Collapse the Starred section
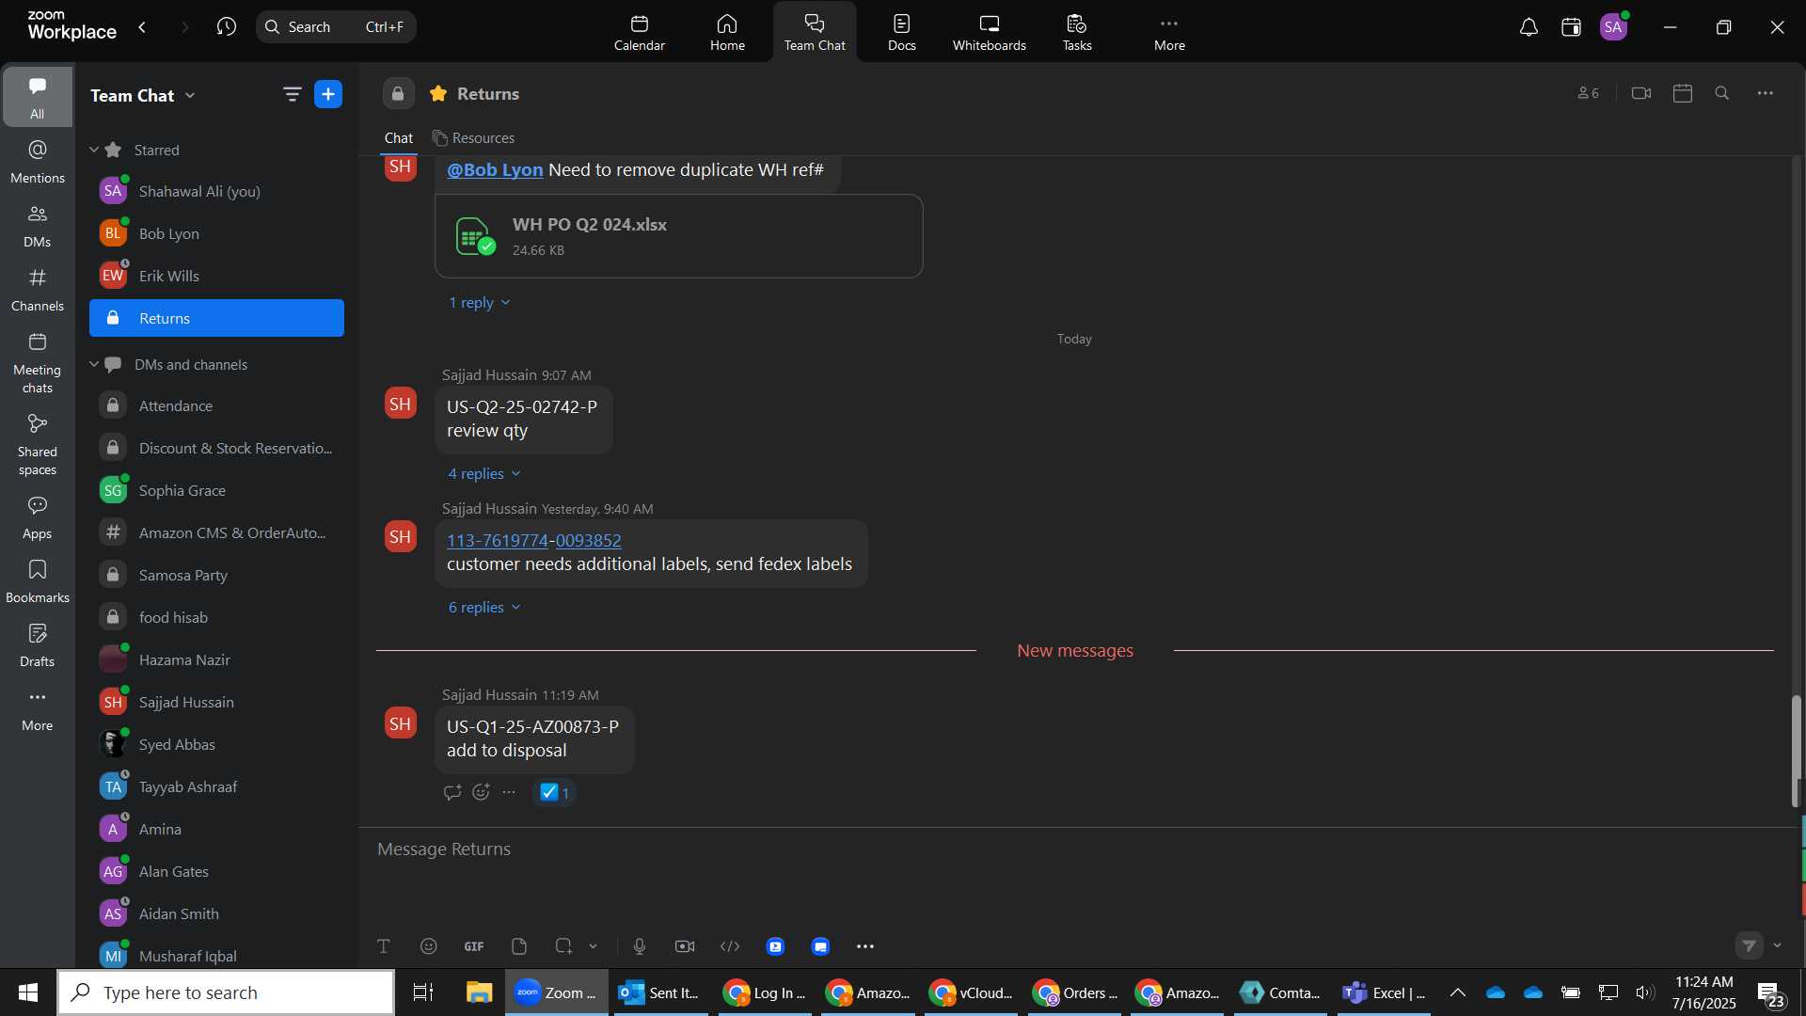The height and width of the screenshot is (1016, 1806). coord(94,150)
